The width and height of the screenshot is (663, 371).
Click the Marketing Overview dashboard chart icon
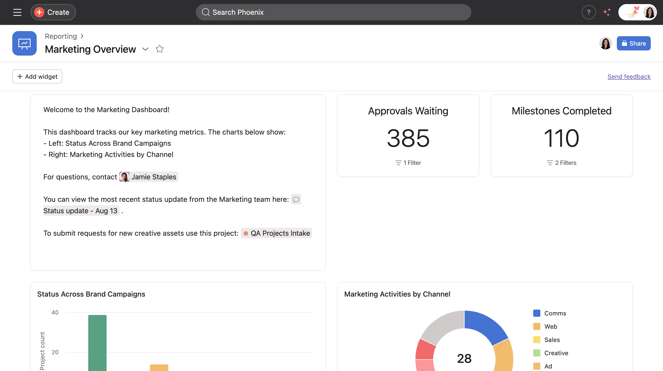(24, 43)
